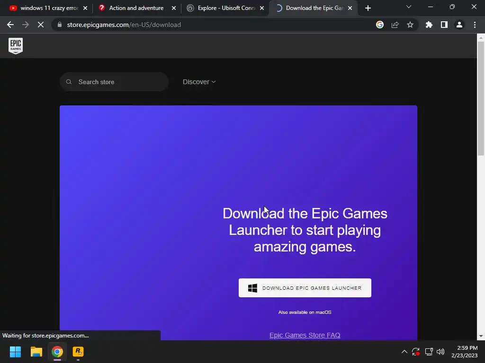Minimize the Chrome window
This screenshot has width=485, height=363.
tap(430, 7)
